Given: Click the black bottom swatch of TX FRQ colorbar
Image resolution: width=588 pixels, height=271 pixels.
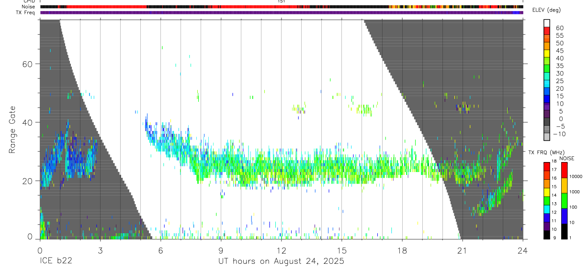Looking at the screenshot, I should coord(547,235).
